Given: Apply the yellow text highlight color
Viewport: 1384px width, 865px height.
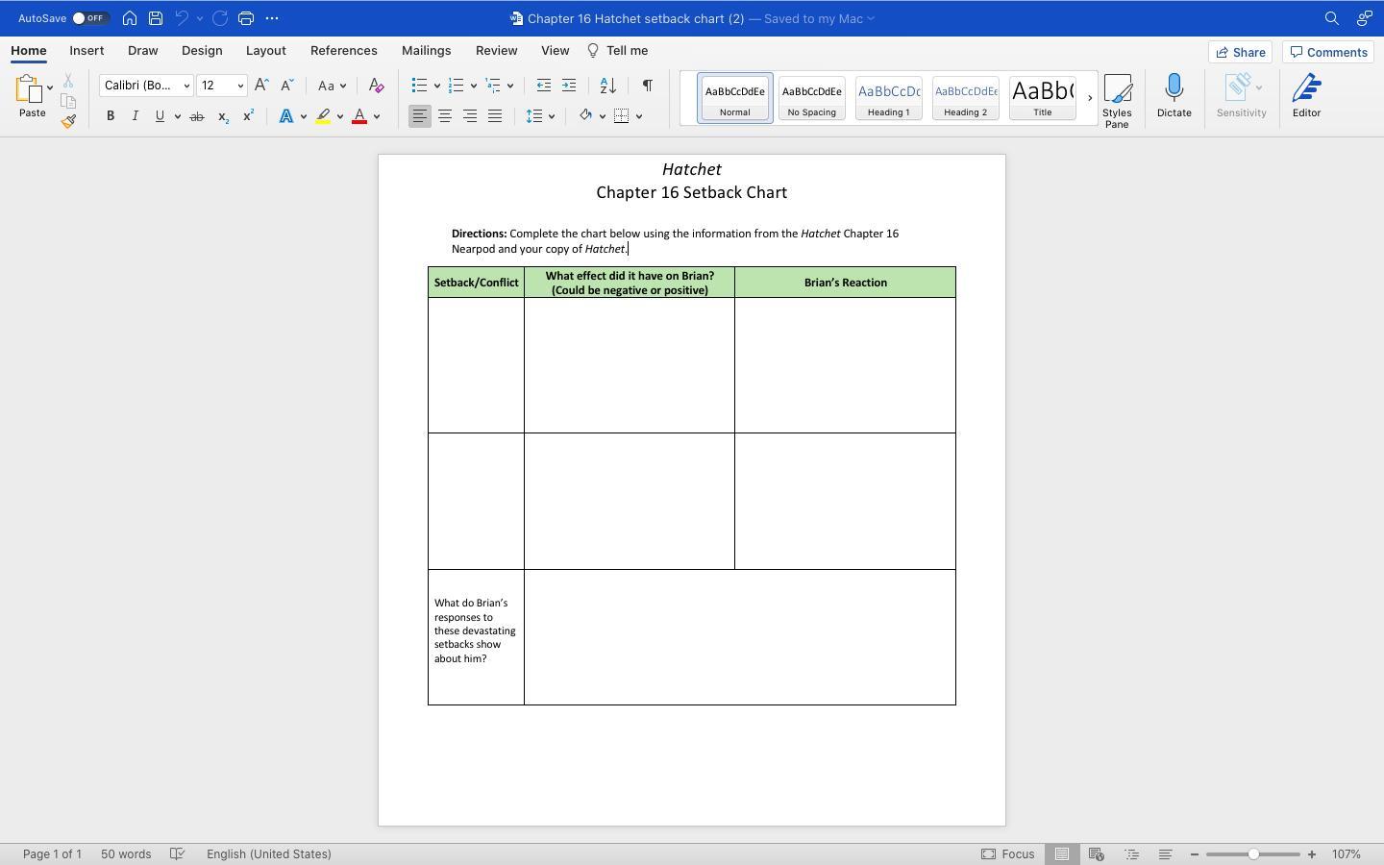Looking at the screenshot, I should [x=323, y=116].
